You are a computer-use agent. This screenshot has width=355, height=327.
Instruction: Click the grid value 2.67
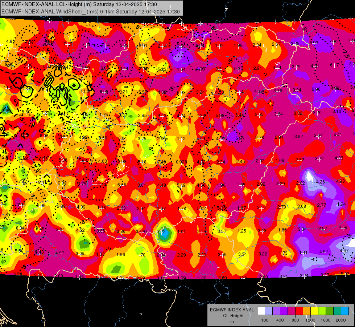276,44
